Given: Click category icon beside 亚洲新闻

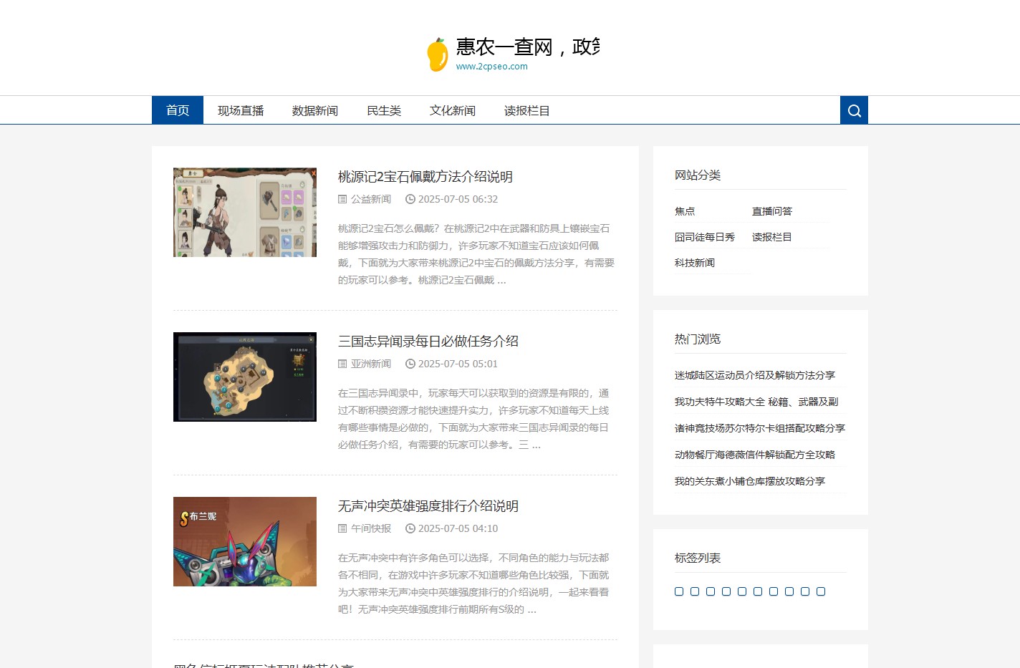Looking at the screenshot, I should pyautogui.click(x=342, y=364).
